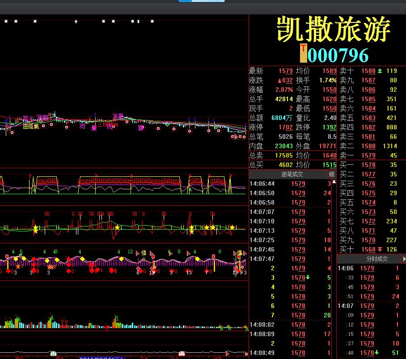Click the green down arrow in the :48 分时成交 row
Screen dimensions: 406x359
point(377,353)
